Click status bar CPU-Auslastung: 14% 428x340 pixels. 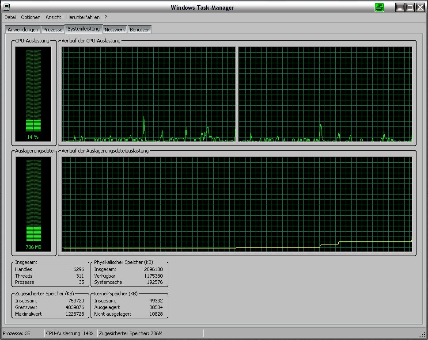tap(70, 333)
